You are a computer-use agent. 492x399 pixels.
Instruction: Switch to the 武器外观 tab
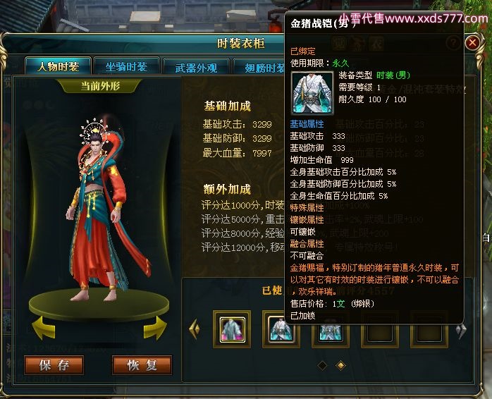click(196, 67)
